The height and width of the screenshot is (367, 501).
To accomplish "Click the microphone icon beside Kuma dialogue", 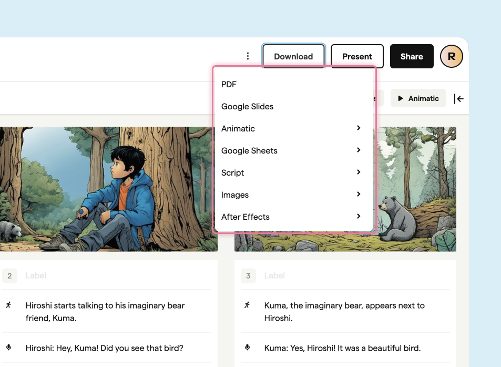I will tap(247, 348).
